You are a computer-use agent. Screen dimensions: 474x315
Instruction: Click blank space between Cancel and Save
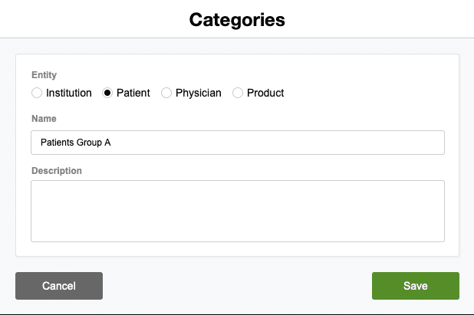pyautogui.click(x=237, y=286)
